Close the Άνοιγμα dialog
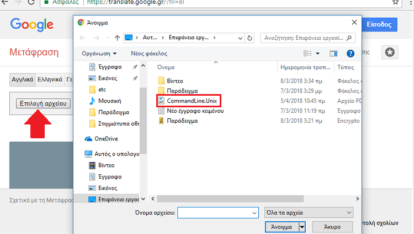 tap(354, 23)
